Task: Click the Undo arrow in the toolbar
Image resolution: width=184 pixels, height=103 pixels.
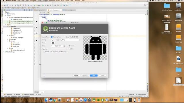Action: 10,5
